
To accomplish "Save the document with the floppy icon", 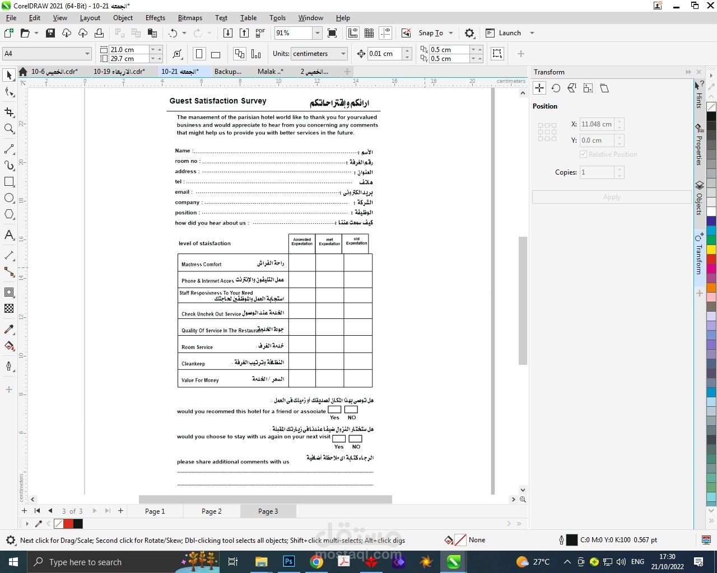I will 50,33.
